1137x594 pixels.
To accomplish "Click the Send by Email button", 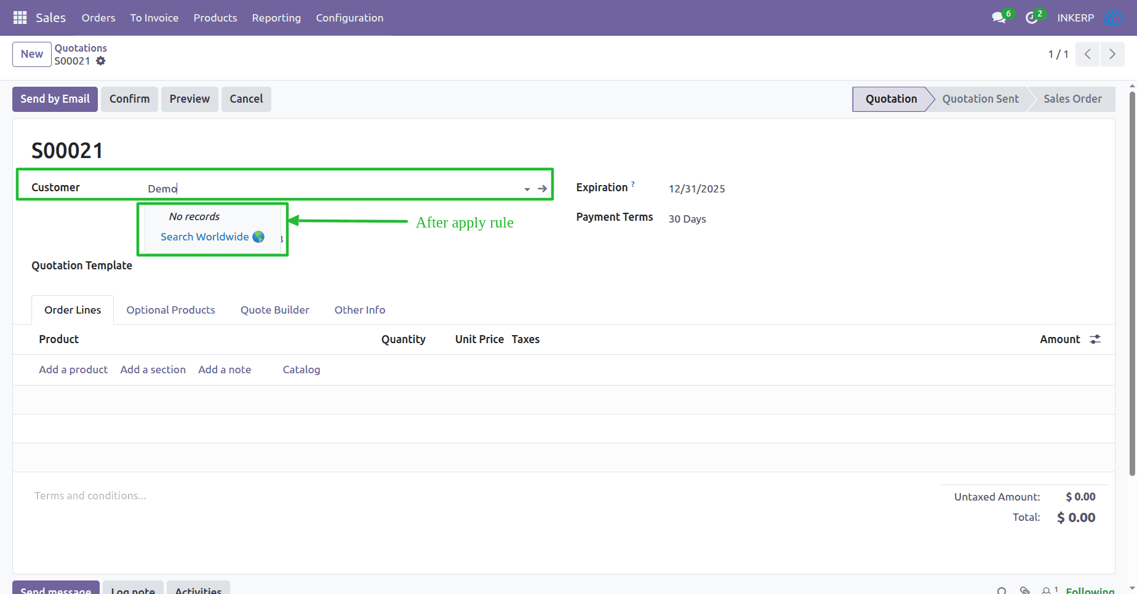I will [x=55, y=99].
